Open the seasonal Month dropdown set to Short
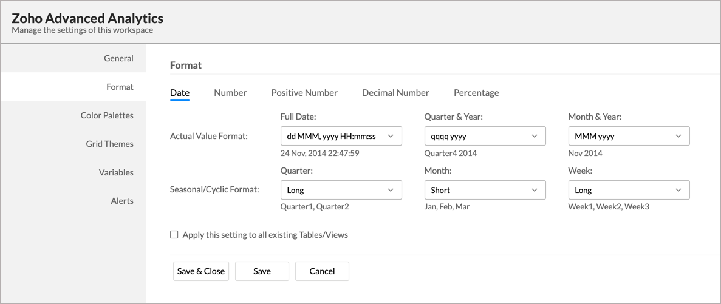This screenshot has height=304, width=721. 485,190
